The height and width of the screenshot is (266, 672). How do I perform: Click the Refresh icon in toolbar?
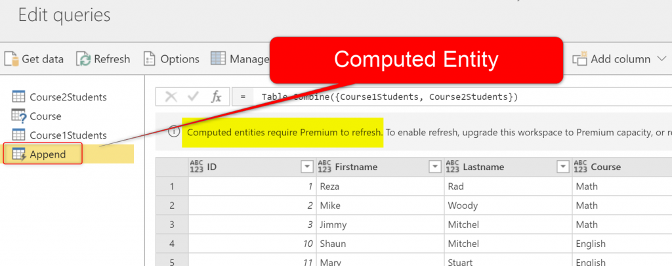click(x=84, y=59)
